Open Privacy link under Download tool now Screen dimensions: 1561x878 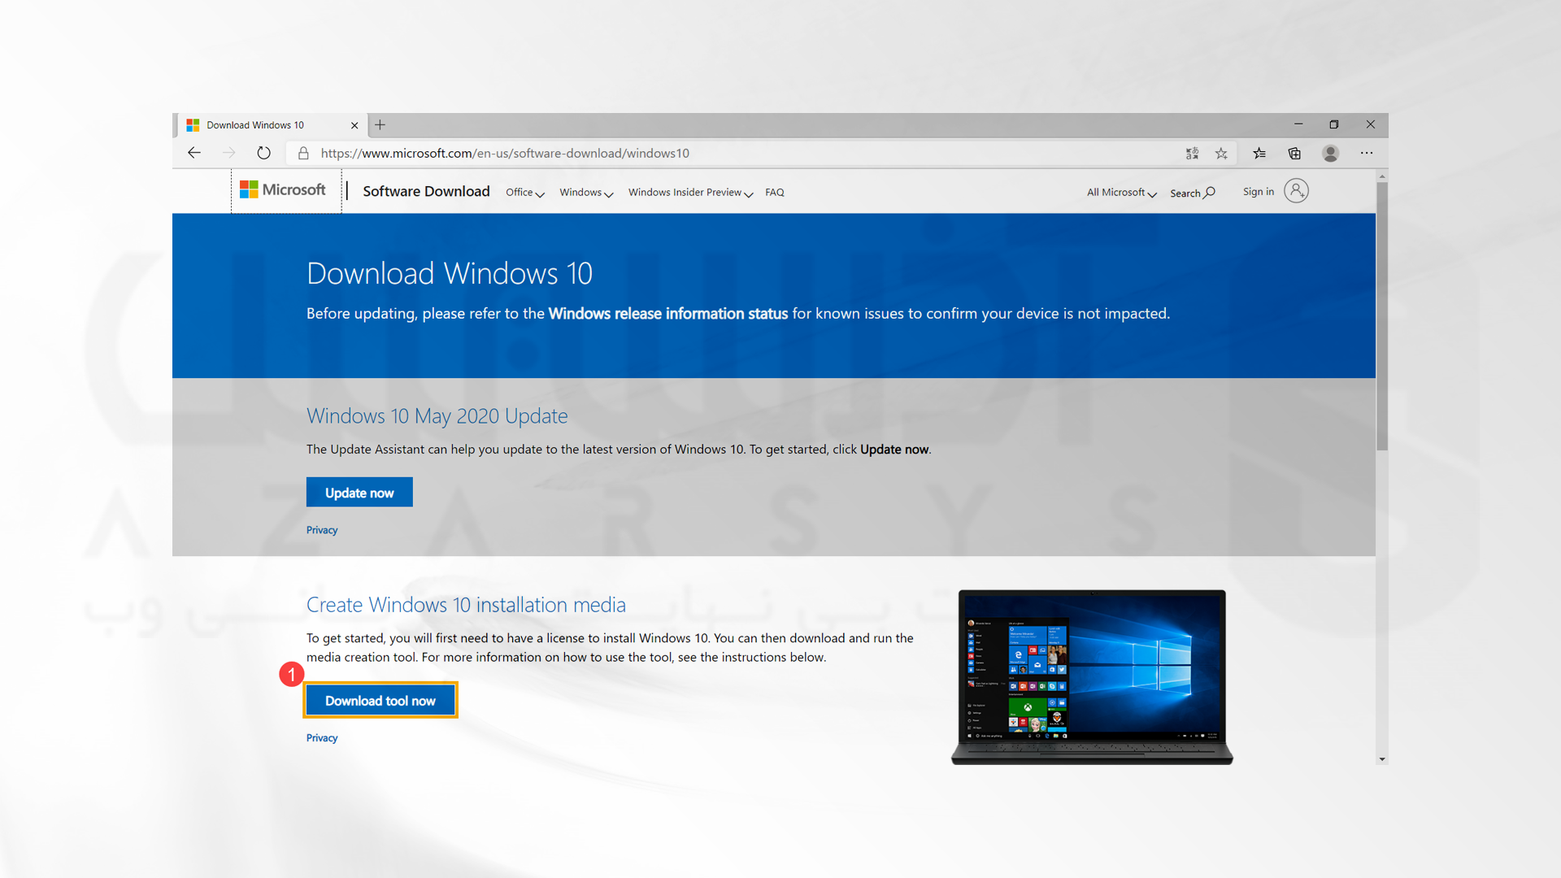point(322,738)
